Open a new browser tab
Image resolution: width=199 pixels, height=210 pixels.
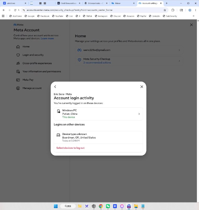[x=167, y=3]
